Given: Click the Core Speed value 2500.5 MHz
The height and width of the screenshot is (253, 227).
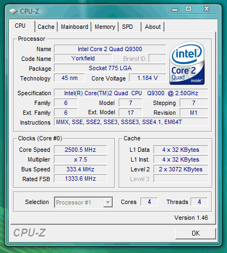Looking at the screenshot, I should [80, 150].
